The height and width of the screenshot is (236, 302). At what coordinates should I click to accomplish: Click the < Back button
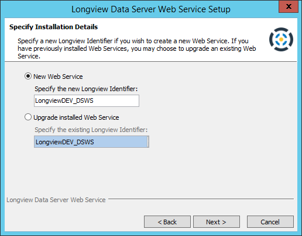pyautogui.click(x=167, y=221)
